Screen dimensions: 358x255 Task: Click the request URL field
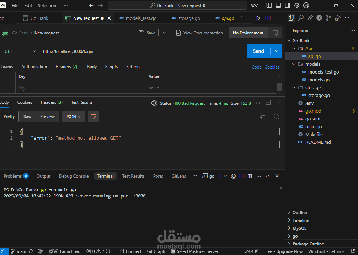pyautogui.click(x=142, y=51)
